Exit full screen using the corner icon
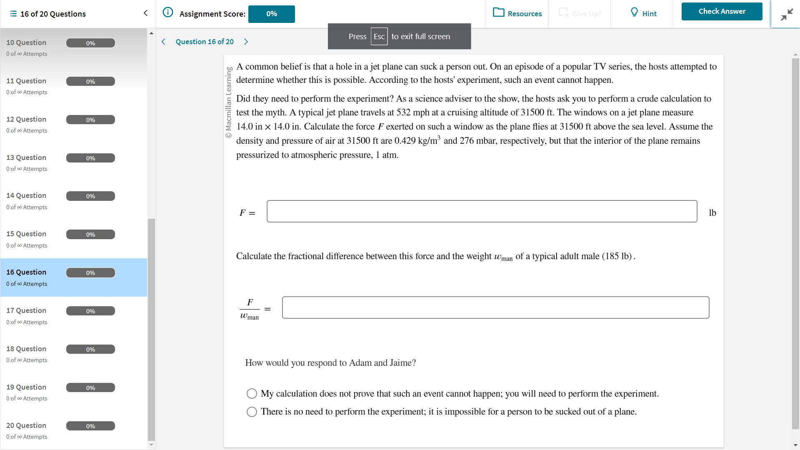 (x=787, y=15)
